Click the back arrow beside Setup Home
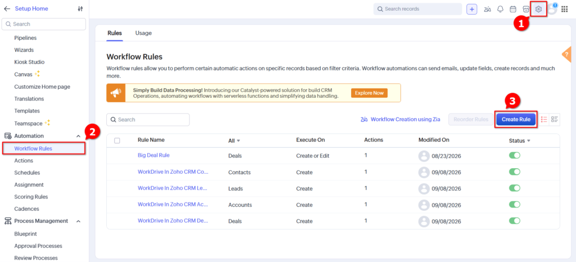This screenshot has height=262, width=576. [x=7, y=8]
